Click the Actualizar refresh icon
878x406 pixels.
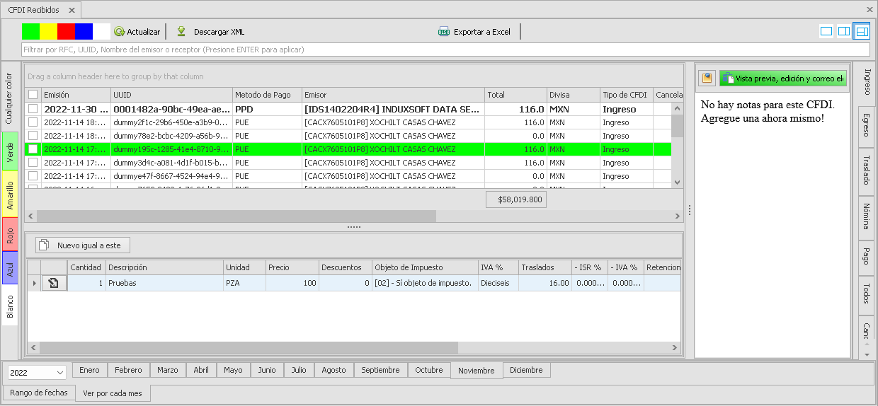120,32
